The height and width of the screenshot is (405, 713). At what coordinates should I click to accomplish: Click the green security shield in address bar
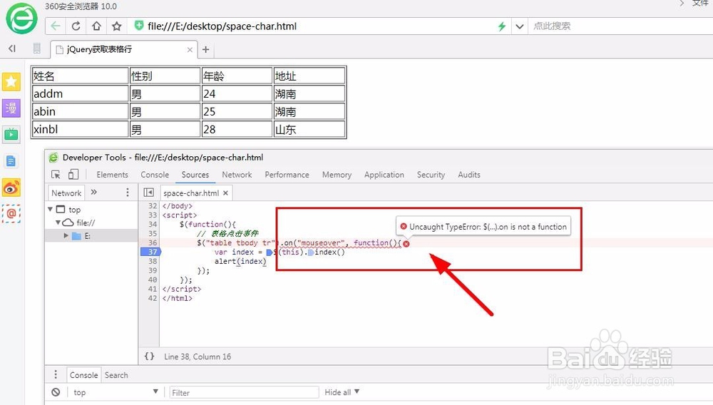coord(139,26)
